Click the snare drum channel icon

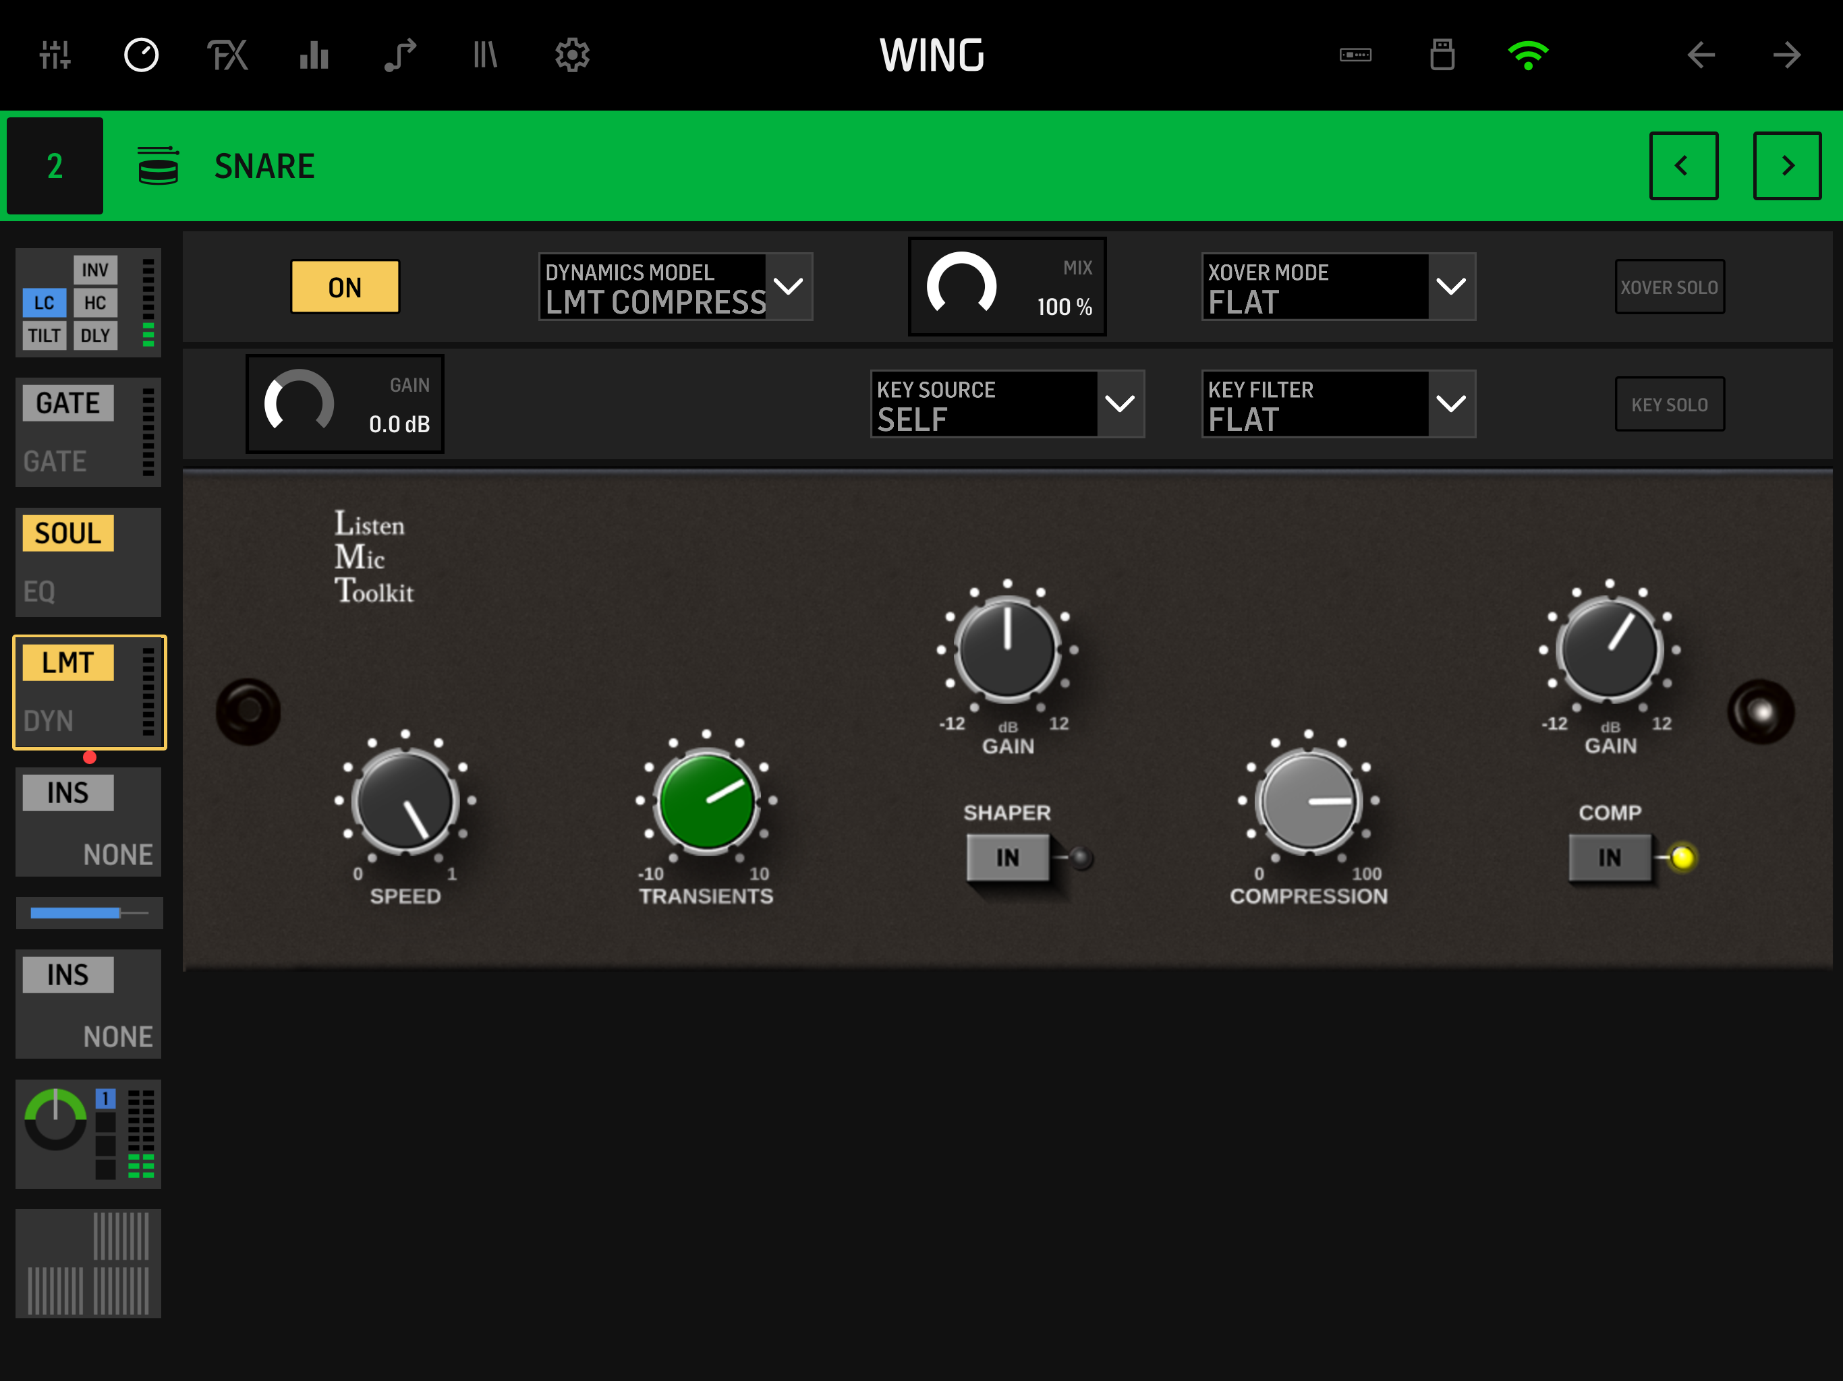pos(159,165)
